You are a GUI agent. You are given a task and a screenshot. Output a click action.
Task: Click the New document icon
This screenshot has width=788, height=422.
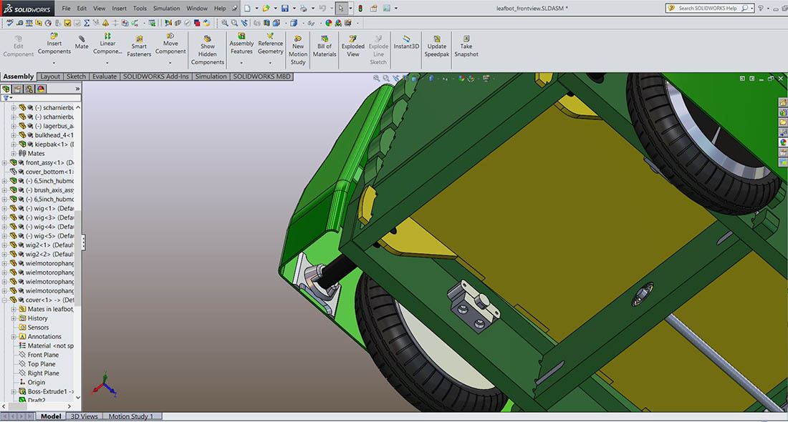pyautogui.click(x=247, y=8)
